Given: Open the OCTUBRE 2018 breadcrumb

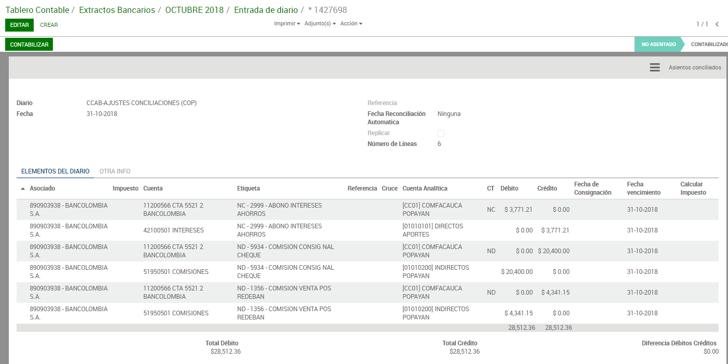Looking at the screenshot, I should pos(194,10).
